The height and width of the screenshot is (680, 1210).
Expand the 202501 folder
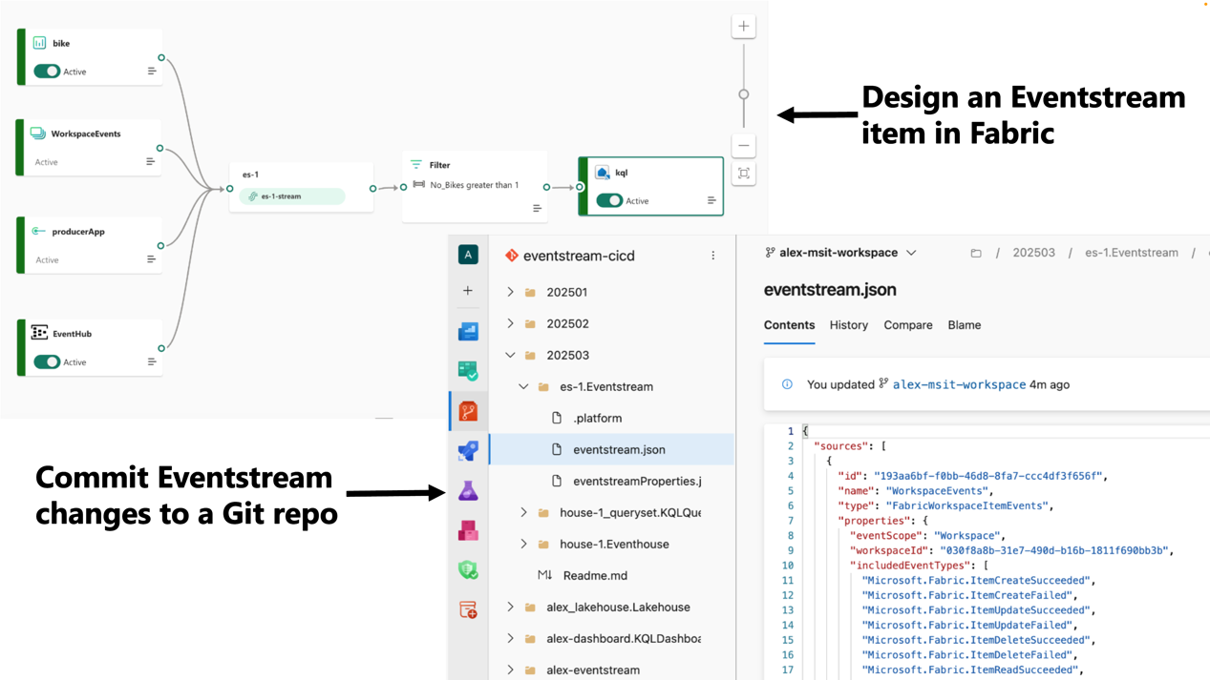tap(510, 293)
